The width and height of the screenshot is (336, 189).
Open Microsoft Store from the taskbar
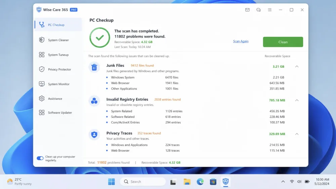213,182
